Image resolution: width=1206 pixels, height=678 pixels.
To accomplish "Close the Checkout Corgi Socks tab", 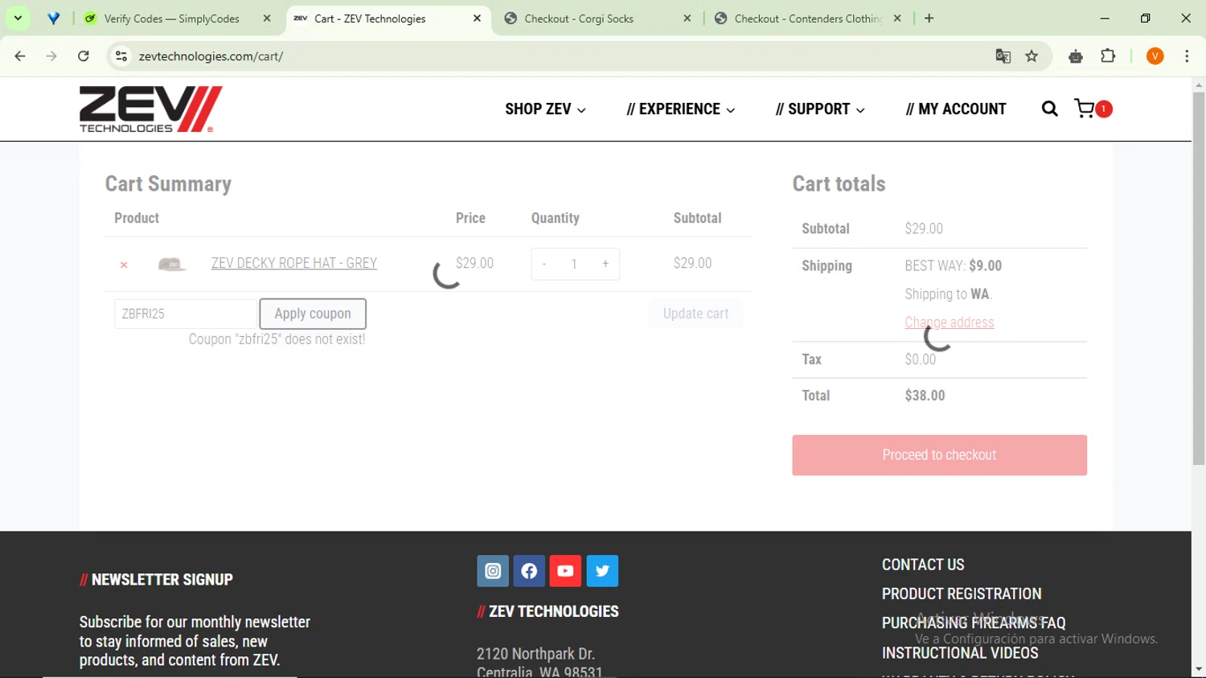I will [x=687, y=18].
